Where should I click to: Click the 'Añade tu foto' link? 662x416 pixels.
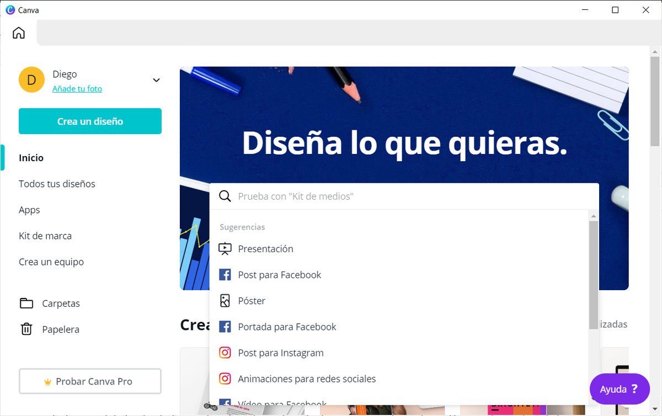pyautogui.click(x=77, y=89)
